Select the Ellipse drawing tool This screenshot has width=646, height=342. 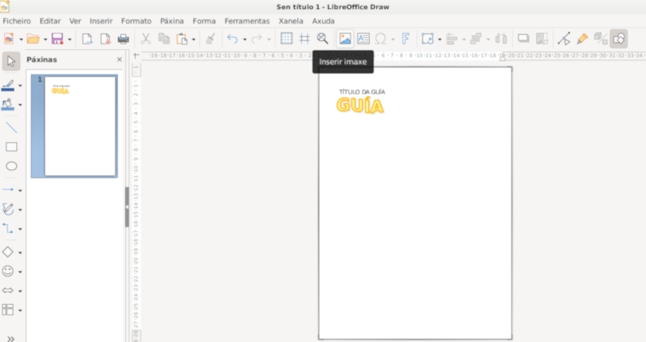[11, 166]
